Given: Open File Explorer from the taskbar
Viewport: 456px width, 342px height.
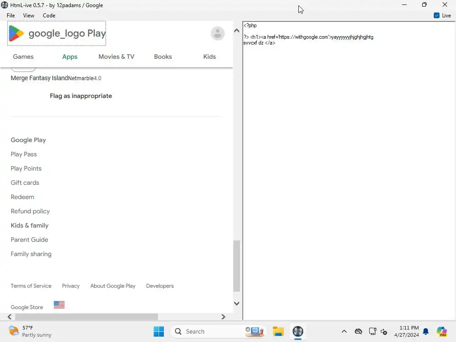Looking at the screenshot, I should point(278,331).
